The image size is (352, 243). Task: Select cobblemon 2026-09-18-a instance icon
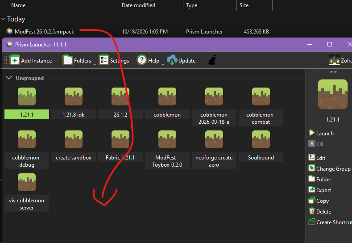click(214, 96)
